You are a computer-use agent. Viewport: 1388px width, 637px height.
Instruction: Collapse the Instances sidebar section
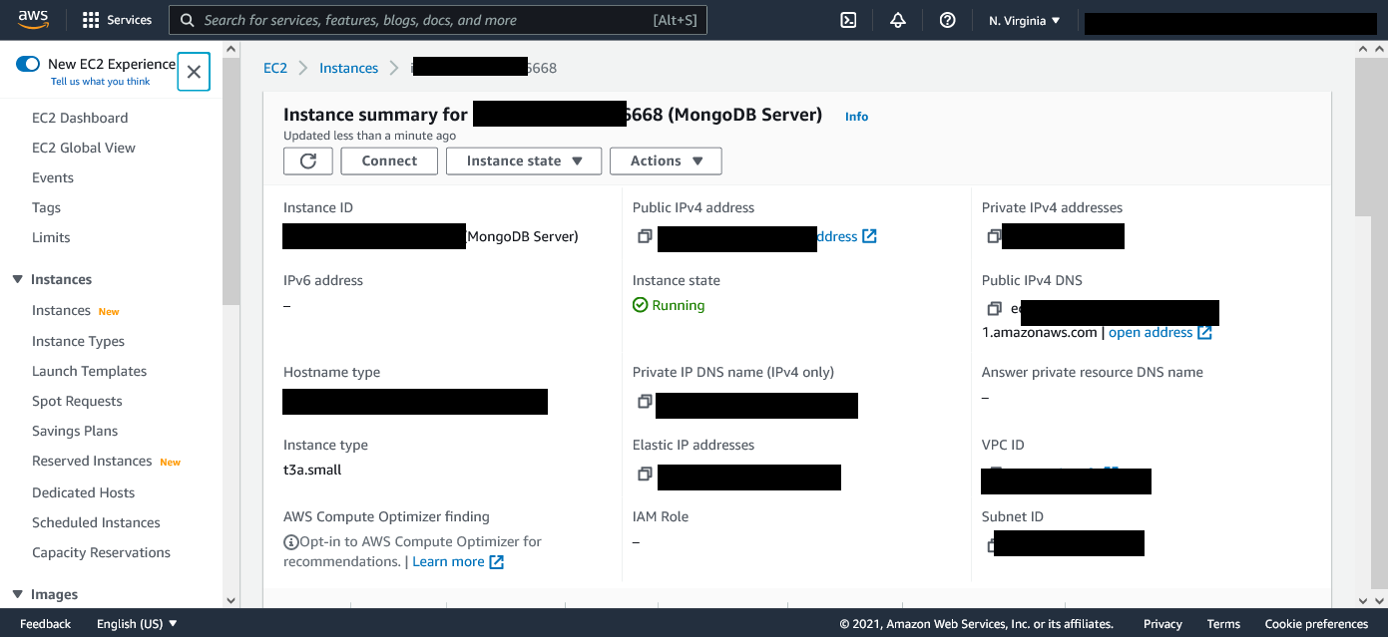pos(18,279)
